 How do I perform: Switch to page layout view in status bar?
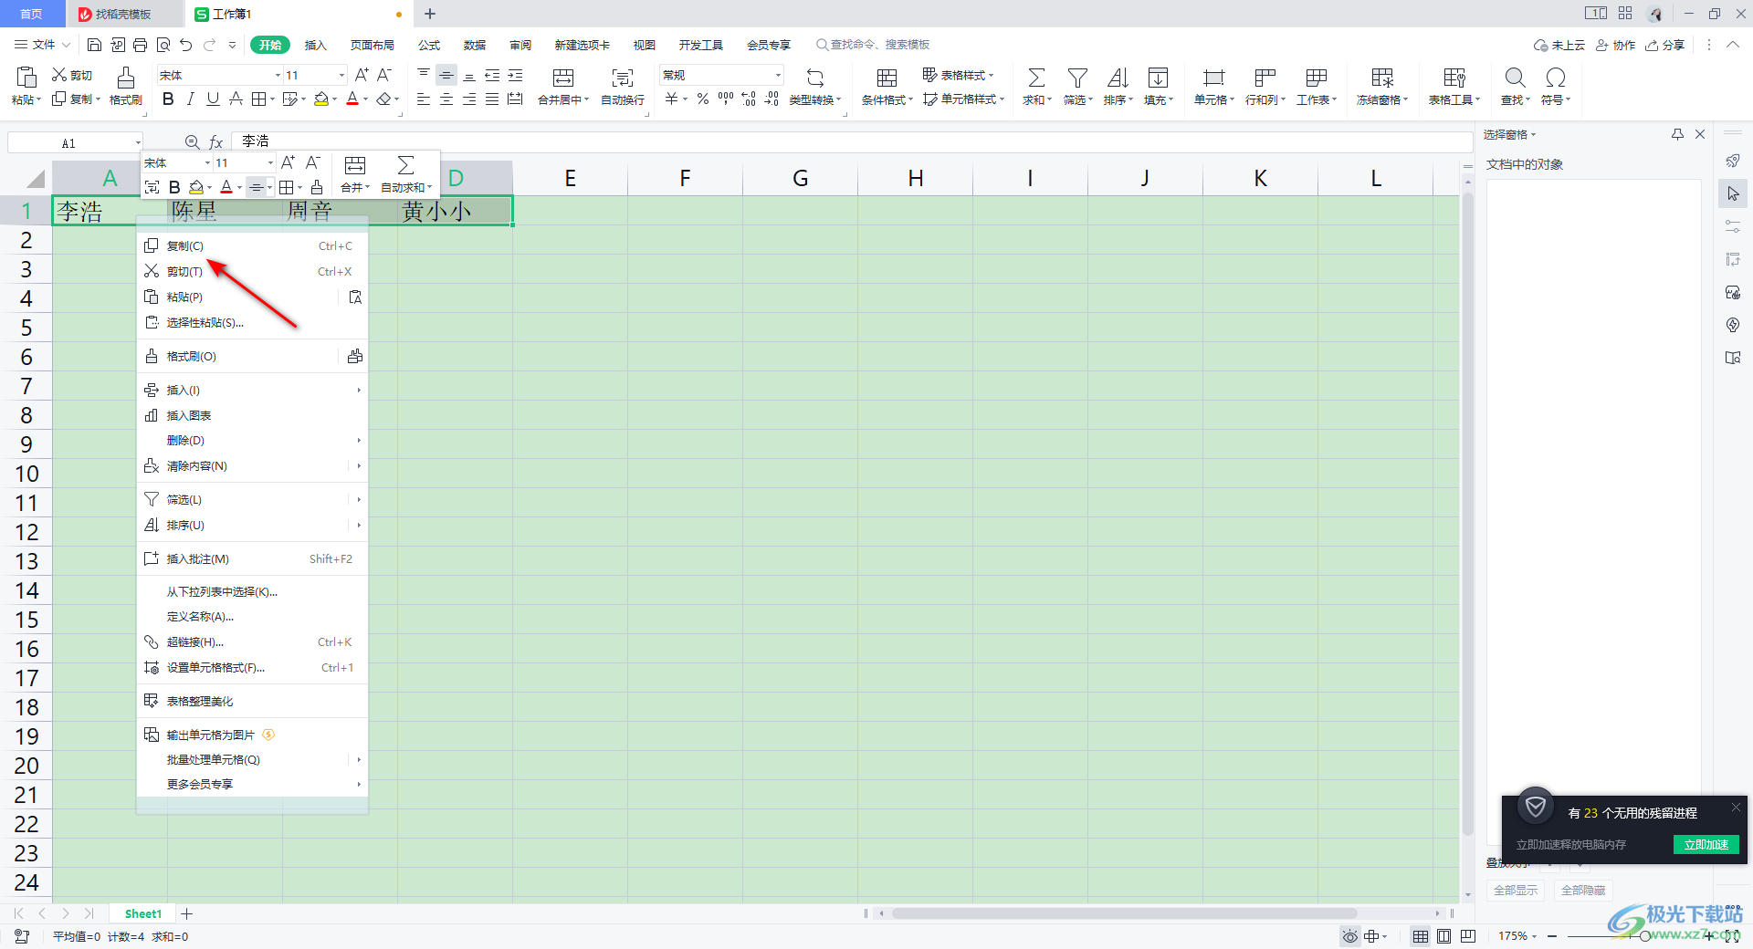(1443, 936)
